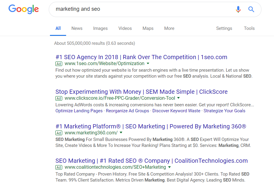Image resolution: width=274 pixels, height=192 pixels.
Task: Click the Tools button
Action: coord(249,28)
